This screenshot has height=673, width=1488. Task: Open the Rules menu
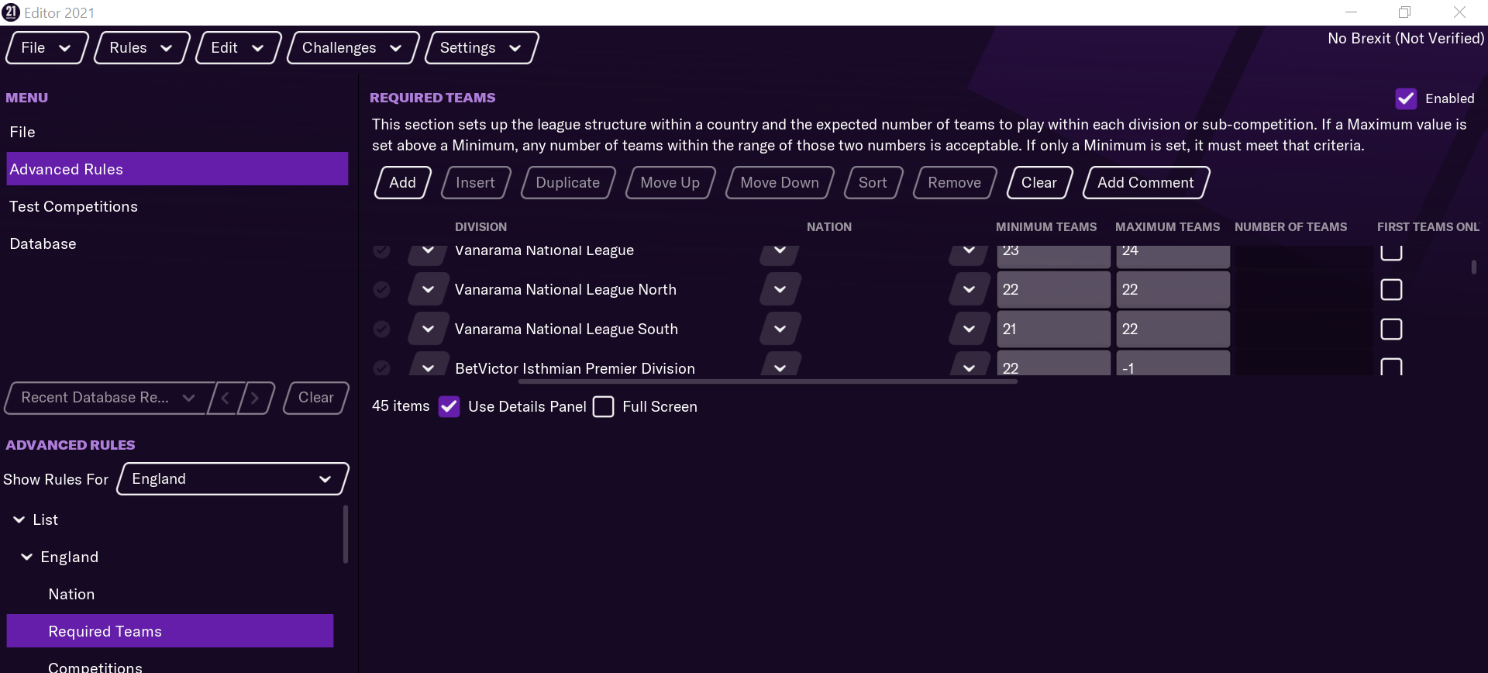(140, 48)
